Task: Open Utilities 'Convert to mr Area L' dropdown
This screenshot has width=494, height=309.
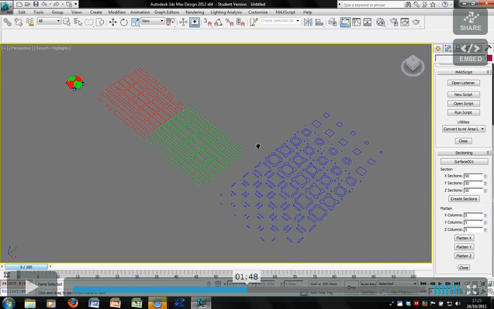Action: pyautogui.click(x=464, y=129)
